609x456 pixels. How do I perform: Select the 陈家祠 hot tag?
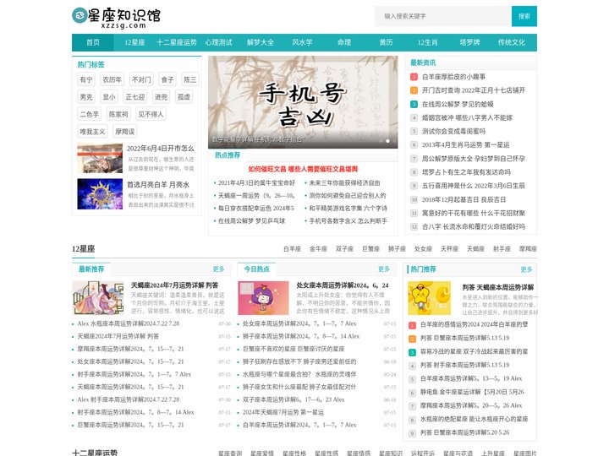(118, 114)
